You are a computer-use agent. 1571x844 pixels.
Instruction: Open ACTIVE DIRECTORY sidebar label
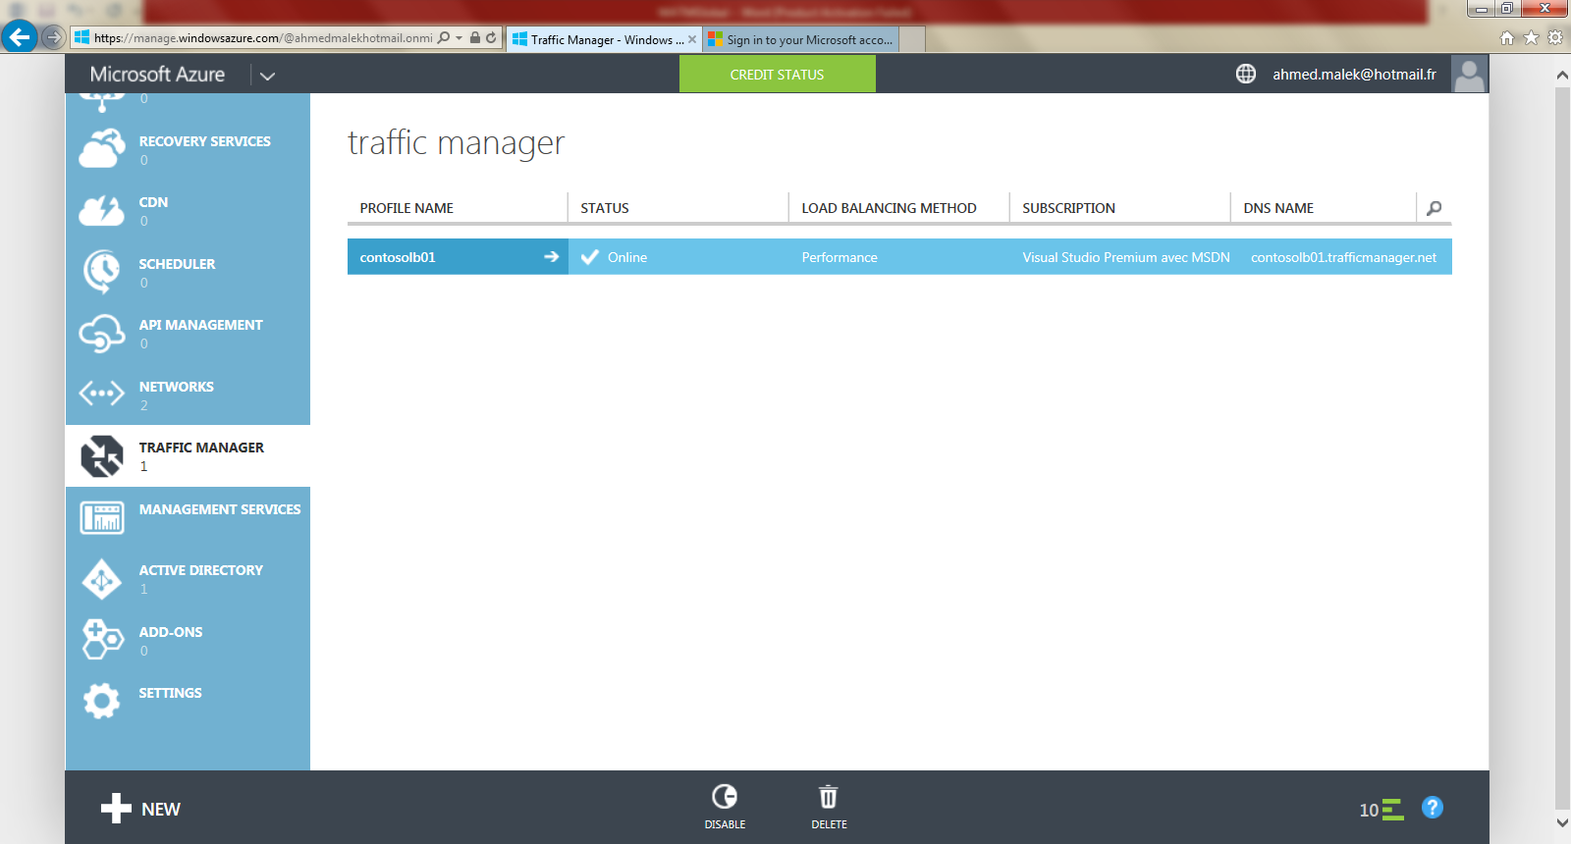pyautogui.click(x=200, y=570)
